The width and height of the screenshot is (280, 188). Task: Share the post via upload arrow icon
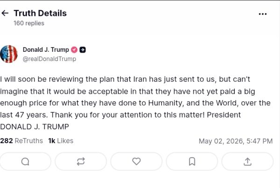coord(247,161)
